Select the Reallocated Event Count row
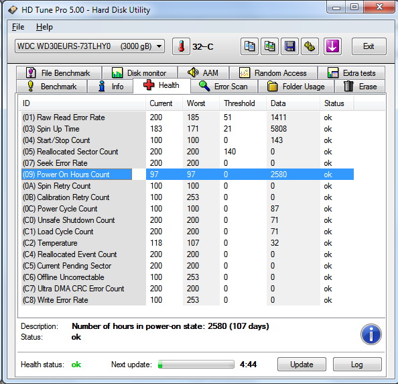This screenshot has width=398, height=384. (x=188, y=254)
